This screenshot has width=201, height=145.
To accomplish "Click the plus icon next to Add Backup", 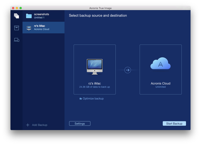I will pyautogui.click(x=28, y=125).
